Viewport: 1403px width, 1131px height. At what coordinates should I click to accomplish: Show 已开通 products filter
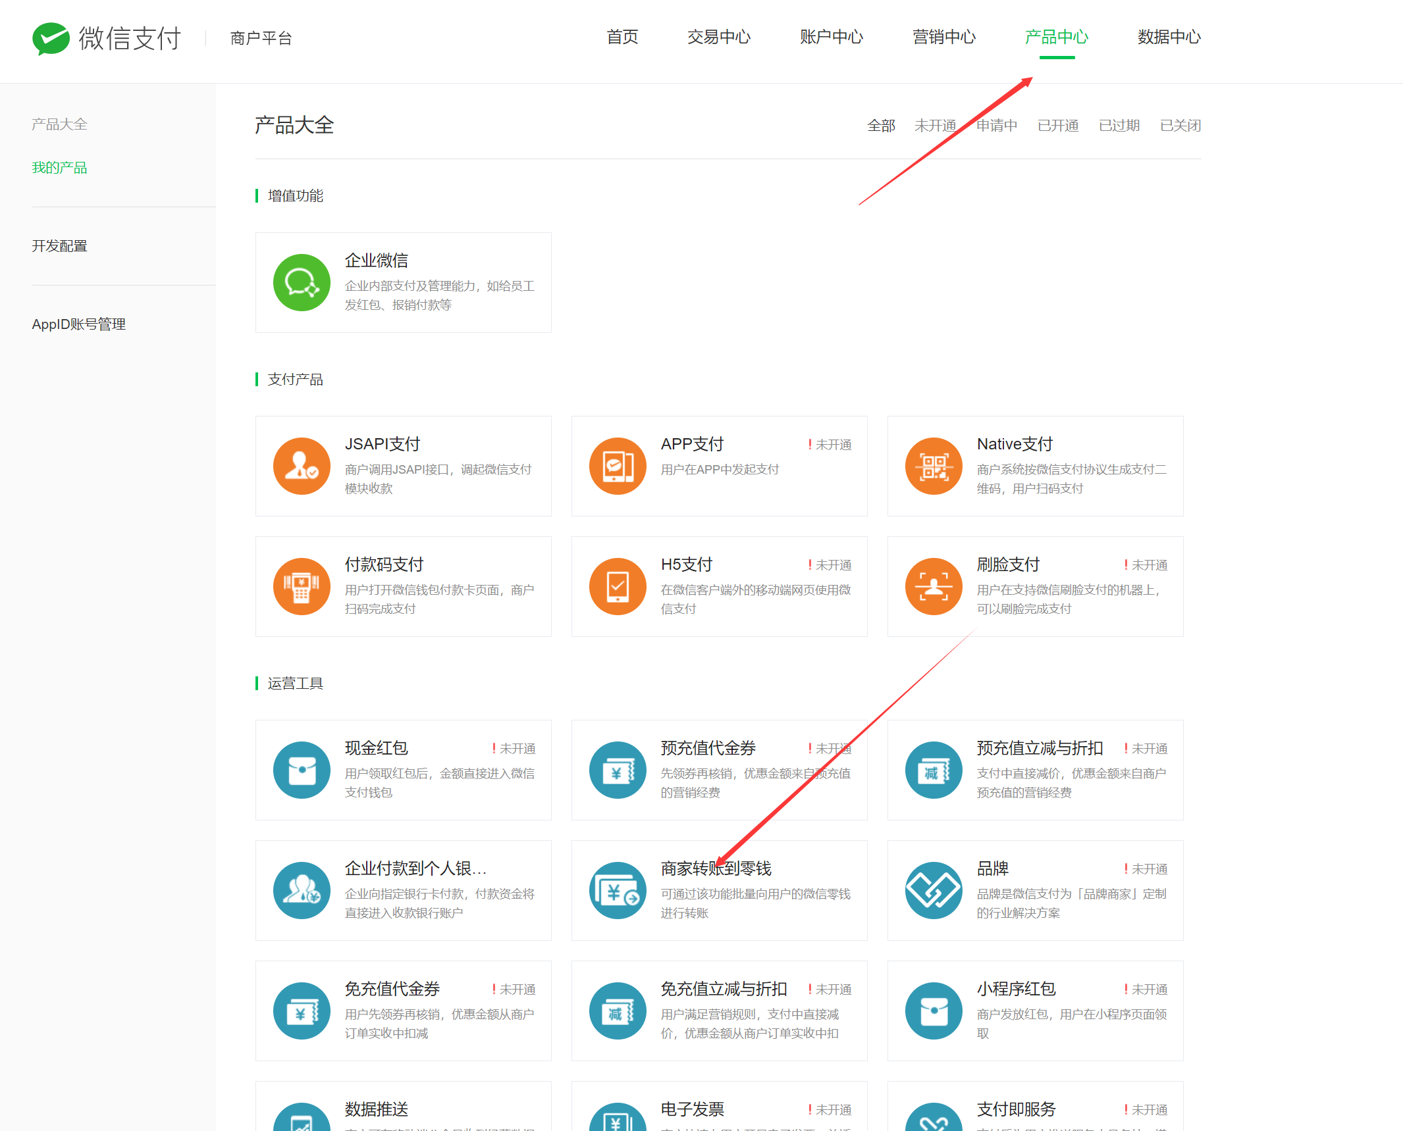point(1057,126)
